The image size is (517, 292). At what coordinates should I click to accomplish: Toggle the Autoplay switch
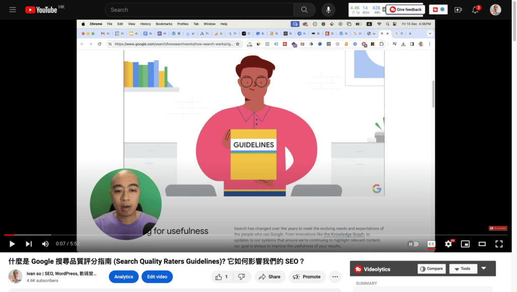pyautogui.click(x=413, y=244)
